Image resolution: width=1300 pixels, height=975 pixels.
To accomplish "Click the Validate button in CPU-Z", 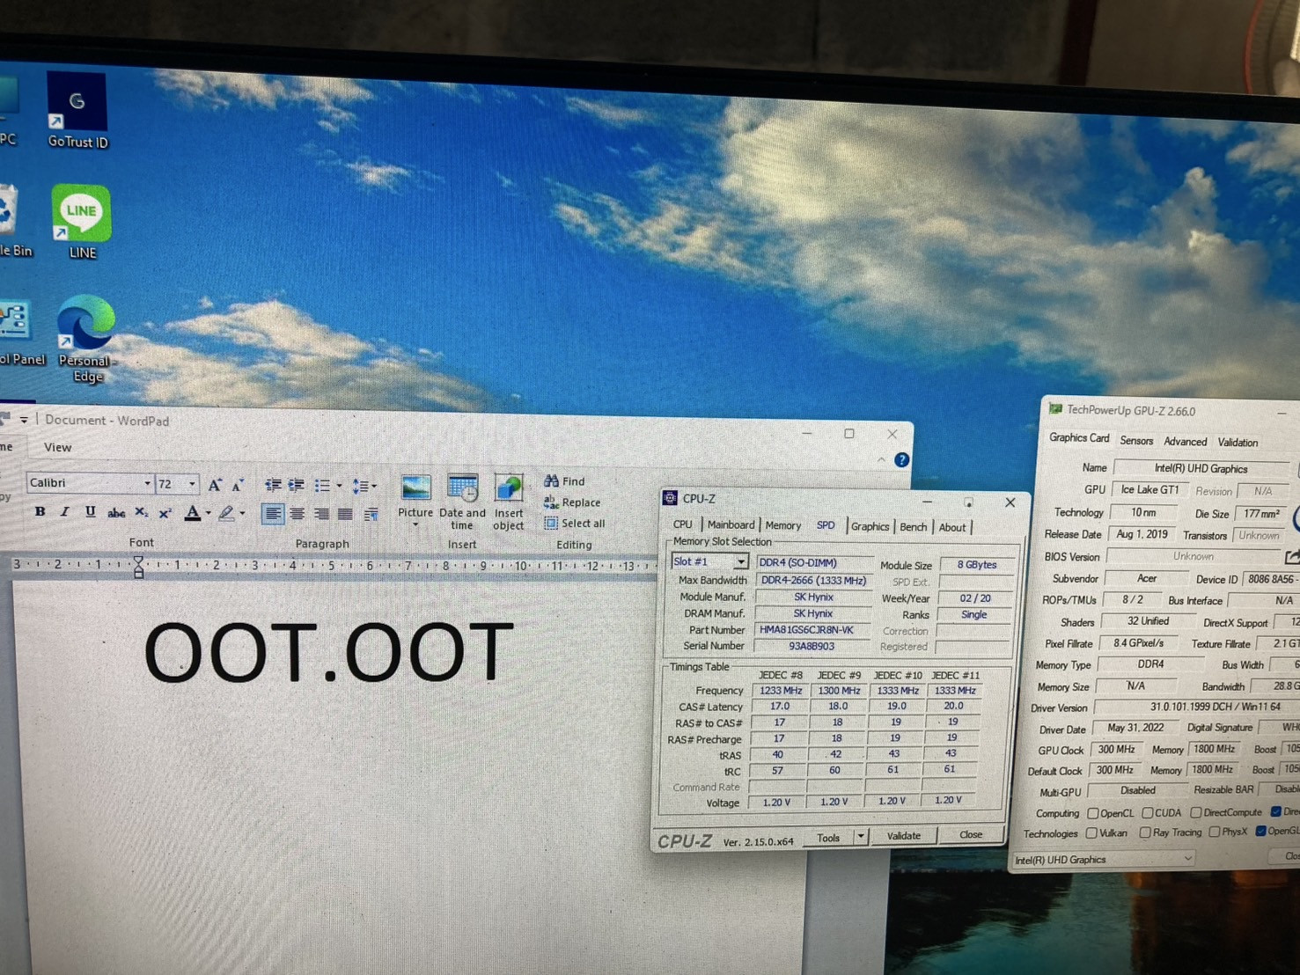I will (903, 836).
